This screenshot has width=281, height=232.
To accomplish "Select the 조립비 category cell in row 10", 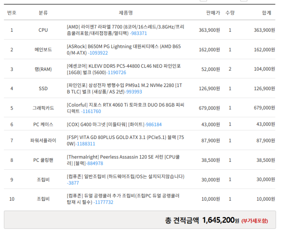I will pos(43,199).
